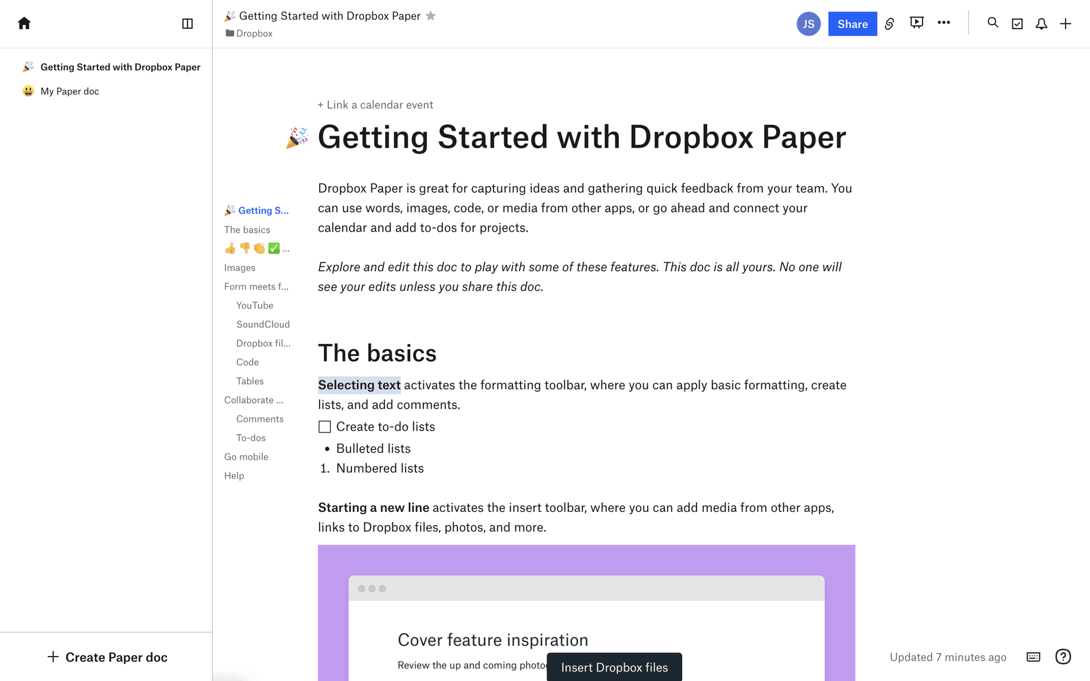Jump to SoundCloud in outline
Image resolution: width=1090 pixels, height=681 pixels.
(x=263, y=324)
